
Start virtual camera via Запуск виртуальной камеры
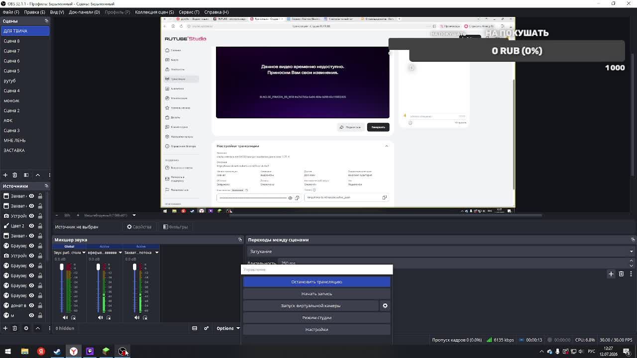coord(311,306)
